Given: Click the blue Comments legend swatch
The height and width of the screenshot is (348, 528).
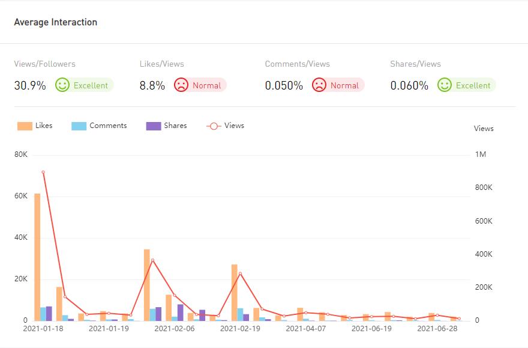Looking at the screenshot, I should pos(79,126).
